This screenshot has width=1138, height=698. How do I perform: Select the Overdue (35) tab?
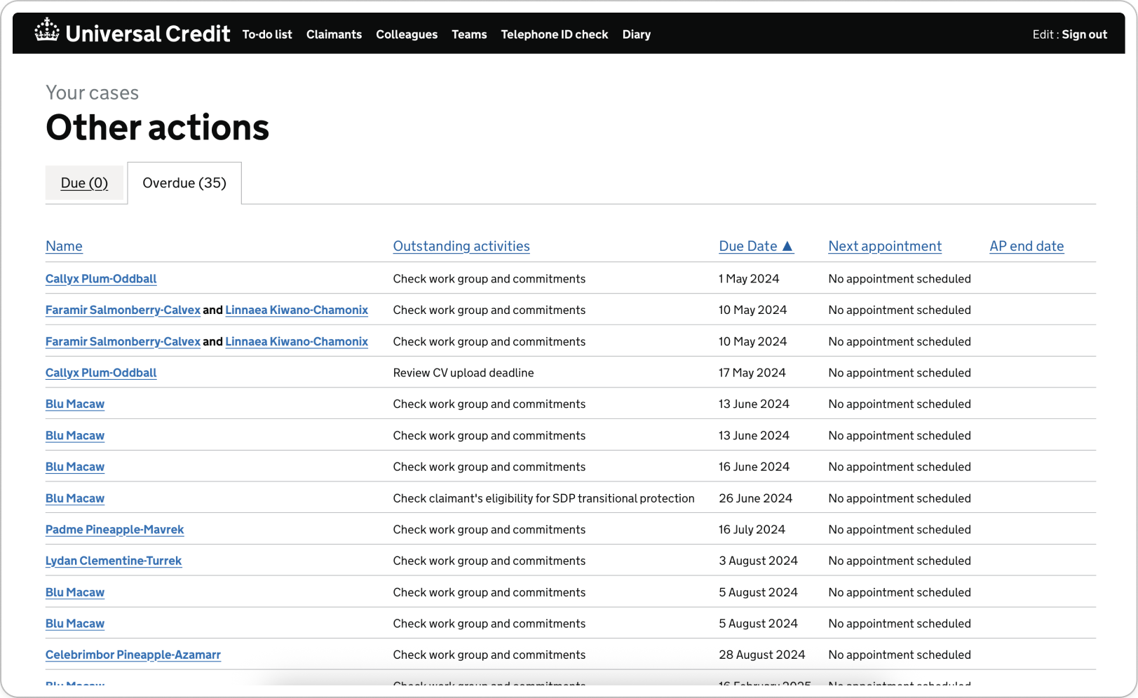click(x=184, y=183)
